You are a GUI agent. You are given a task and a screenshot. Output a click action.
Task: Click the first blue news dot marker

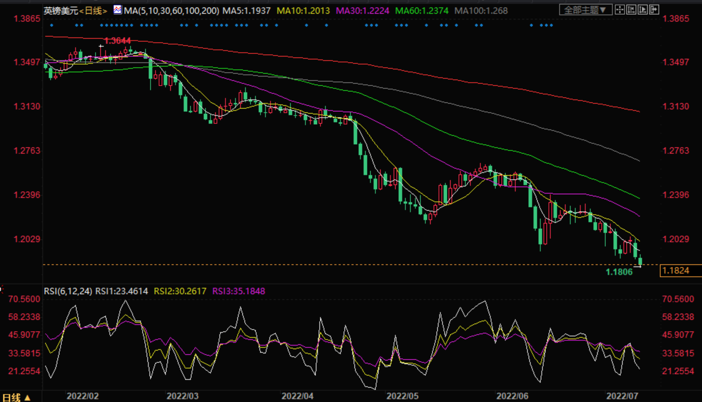pyautogui.click(x=51, y=25)
